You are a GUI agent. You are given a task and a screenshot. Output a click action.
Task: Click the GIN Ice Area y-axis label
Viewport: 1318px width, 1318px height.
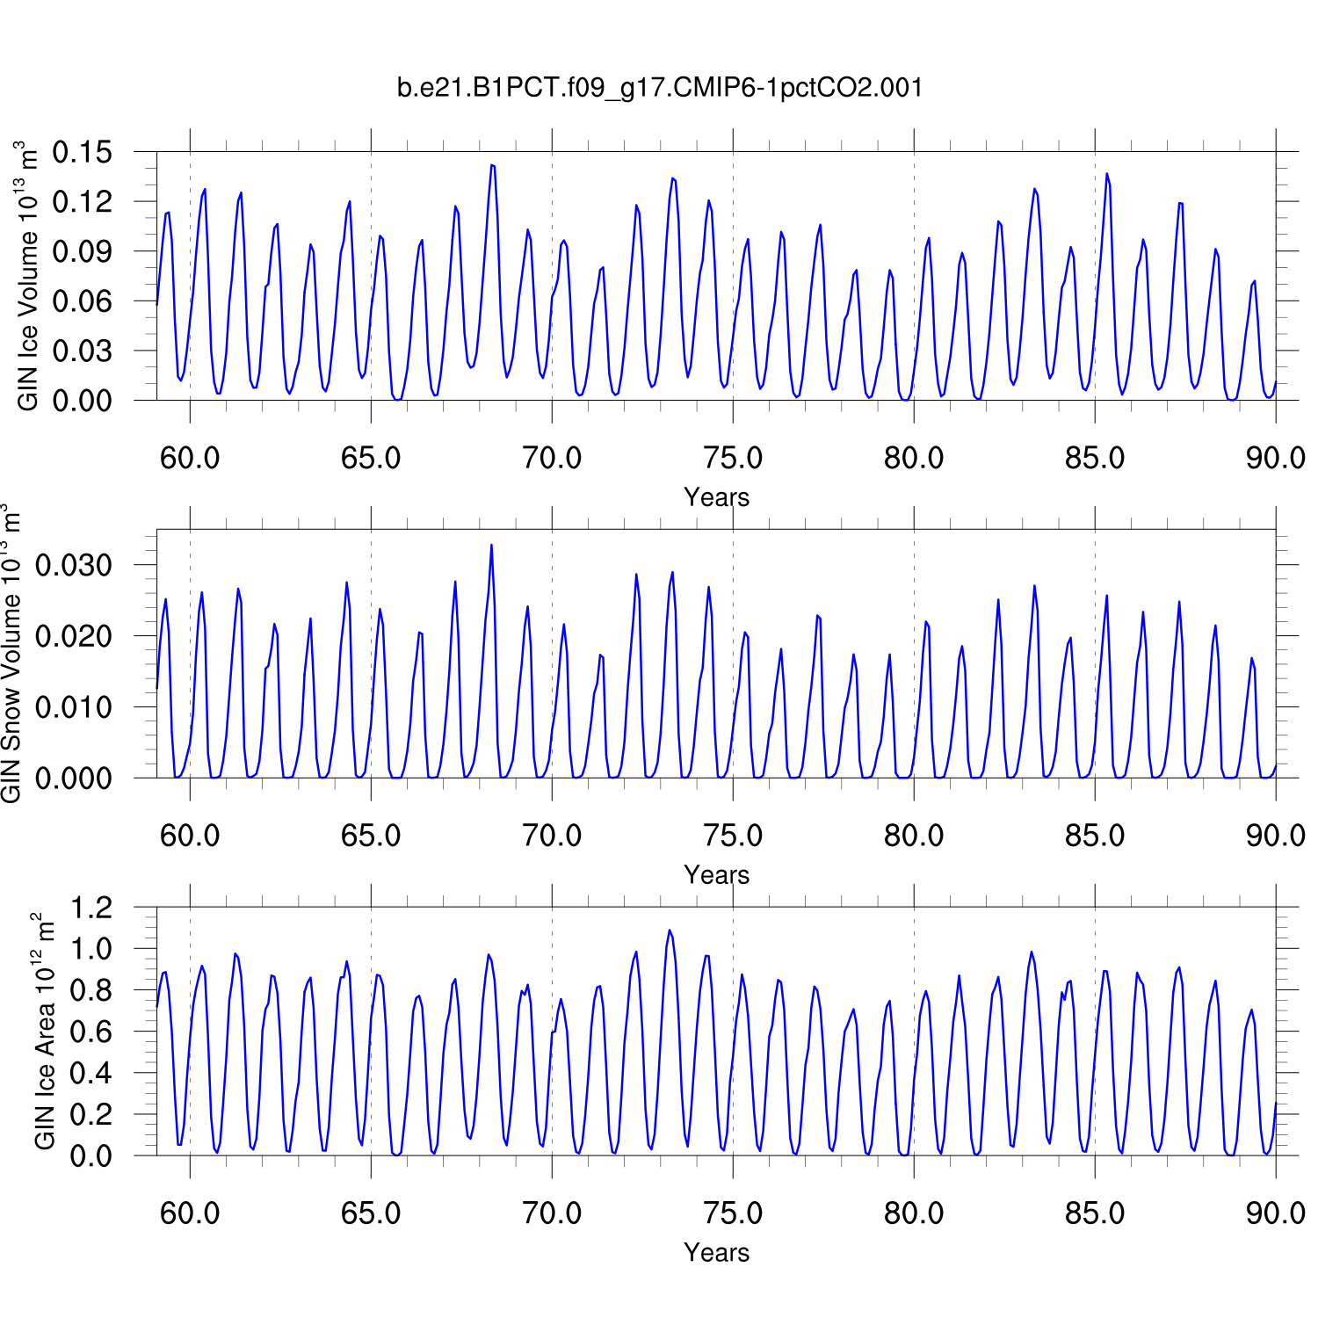point(44,1031)
